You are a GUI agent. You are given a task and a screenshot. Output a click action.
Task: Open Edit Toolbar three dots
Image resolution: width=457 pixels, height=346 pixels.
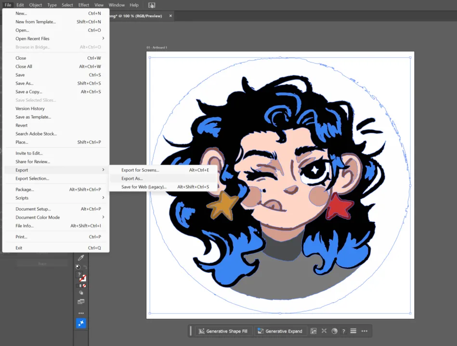81,313
